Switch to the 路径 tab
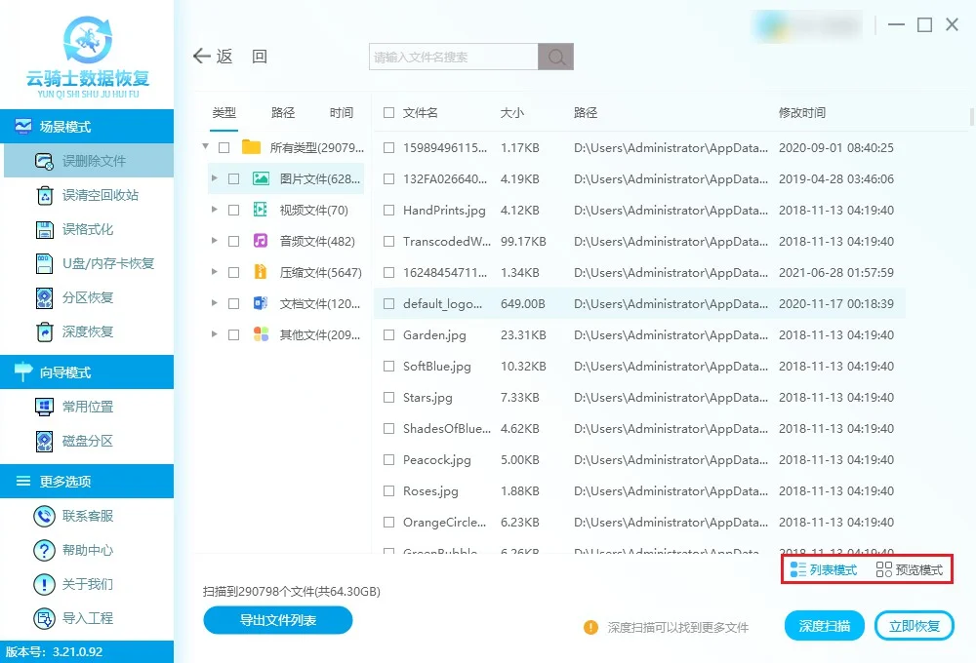The height and width of the screenshot is (663, 976). point(282,112)
